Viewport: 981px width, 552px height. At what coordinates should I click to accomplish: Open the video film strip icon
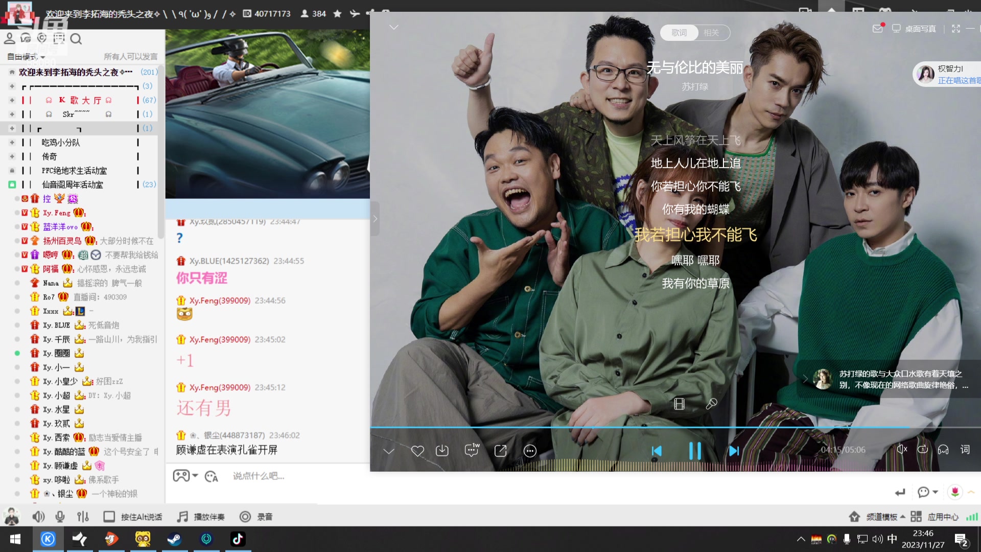point(679,404)
